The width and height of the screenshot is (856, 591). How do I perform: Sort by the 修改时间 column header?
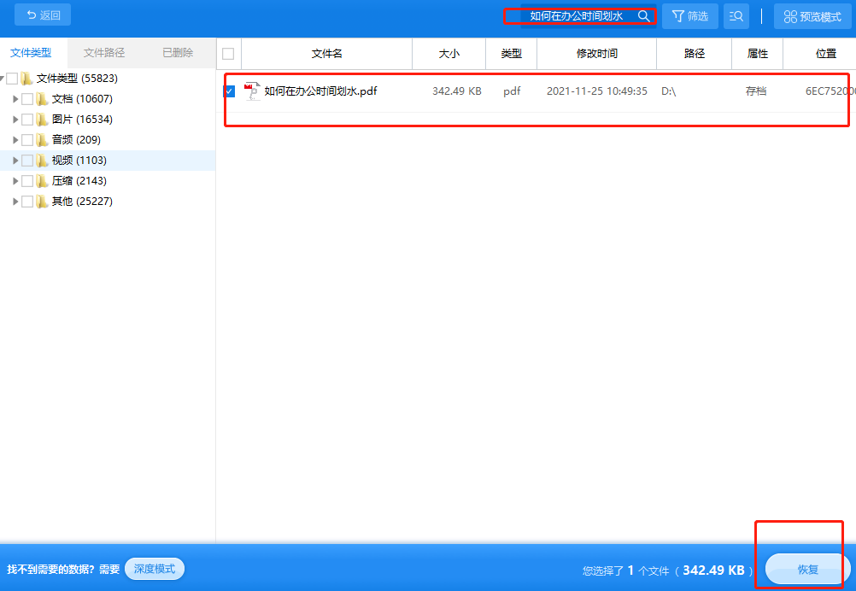pos(596,54)
